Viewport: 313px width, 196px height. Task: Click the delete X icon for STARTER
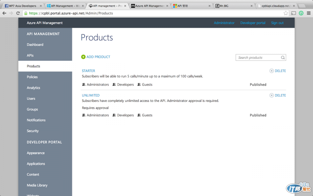pos(272,71)
